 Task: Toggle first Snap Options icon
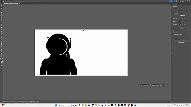tap(180, 24)
